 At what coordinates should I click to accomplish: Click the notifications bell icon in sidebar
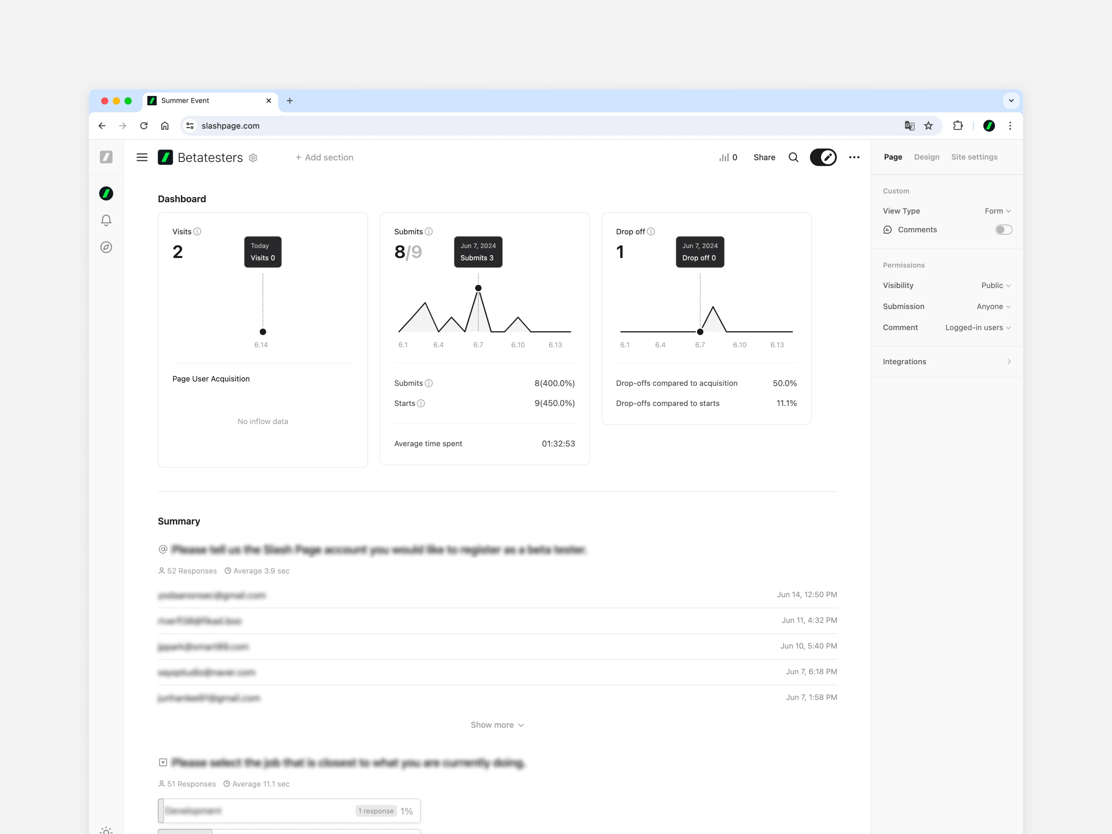(x=106, y=220)
